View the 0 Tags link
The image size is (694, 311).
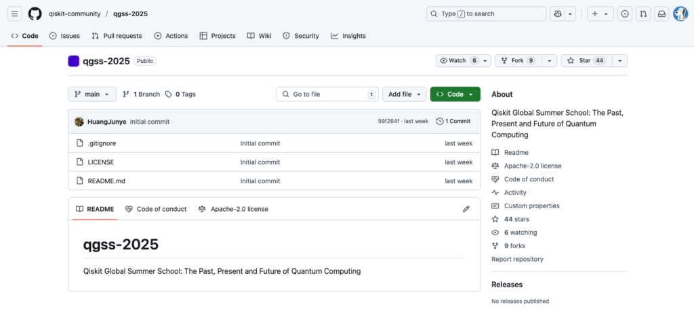pos(180,94)
